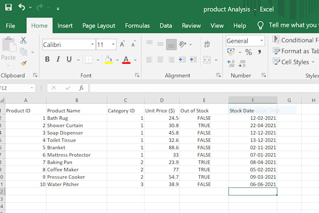Screen dimensions: 319x213
Task: Toggle Bold formatting
Action: (47, 59)
